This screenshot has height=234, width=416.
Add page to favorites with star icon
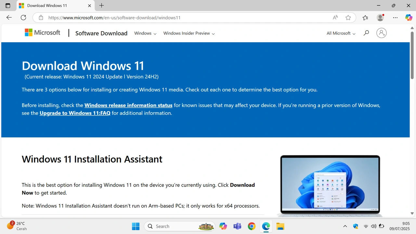click(348, 18)
